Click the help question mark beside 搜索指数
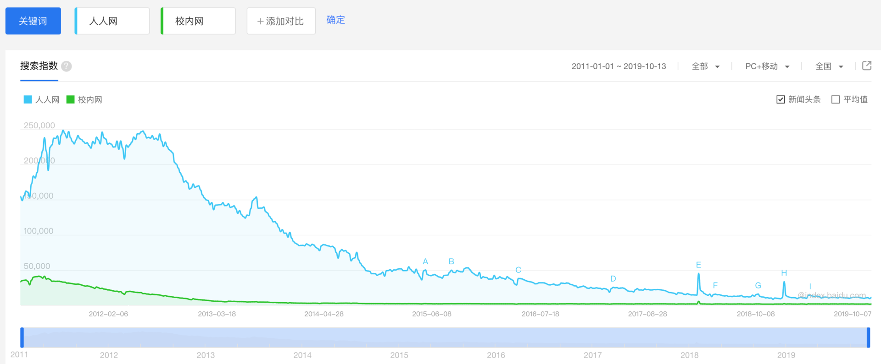The image size is (881, 364). pyautogui.click(x=67, y=66)
